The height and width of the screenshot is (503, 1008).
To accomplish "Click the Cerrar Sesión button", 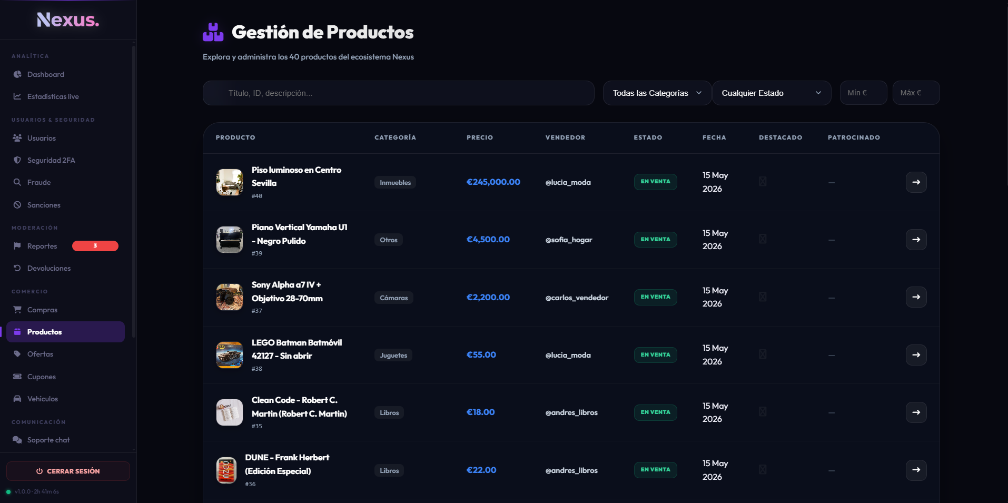I will (68, 471).
